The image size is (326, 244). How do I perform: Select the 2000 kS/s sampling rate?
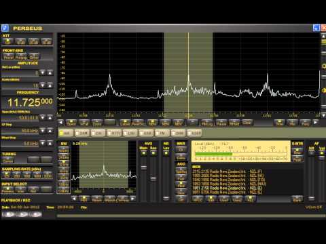click(x=48, y=175)
